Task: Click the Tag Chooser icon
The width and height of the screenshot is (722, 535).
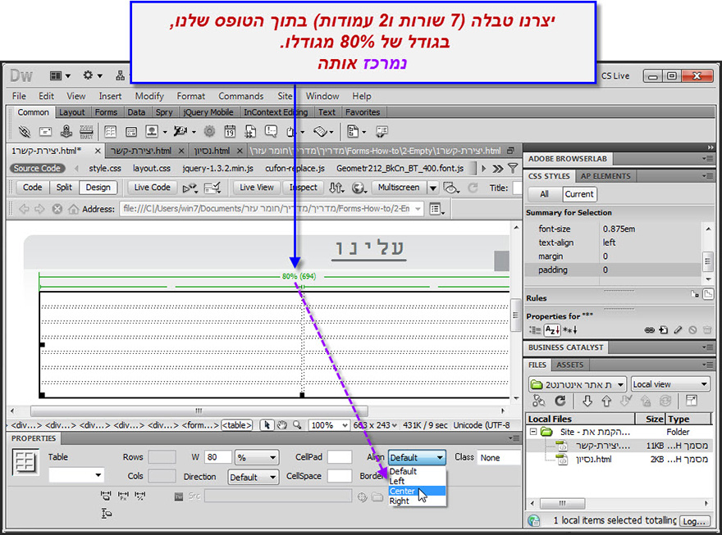Action: point(382,132)
